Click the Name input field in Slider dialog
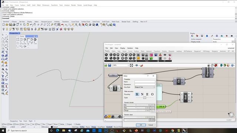This screenshot has width=237, height=133. (145, 82)
